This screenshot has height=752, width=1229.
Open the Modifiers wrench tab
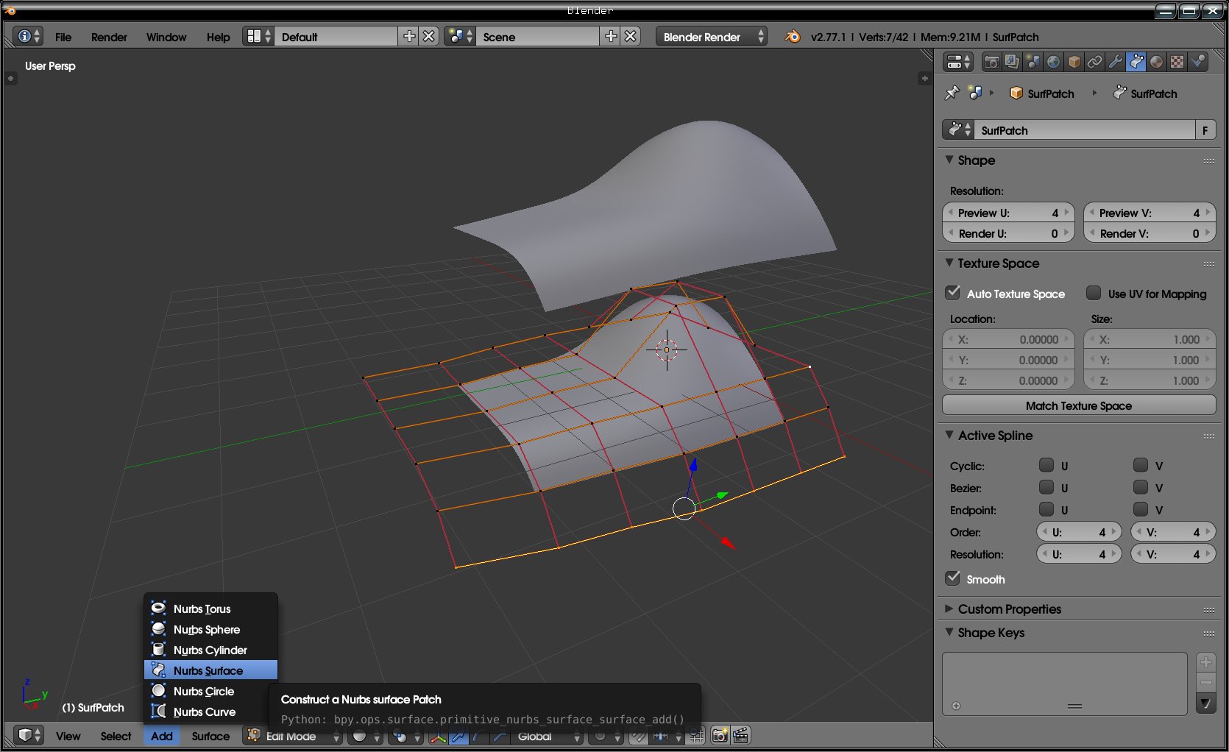click(x=1116, y=62)
